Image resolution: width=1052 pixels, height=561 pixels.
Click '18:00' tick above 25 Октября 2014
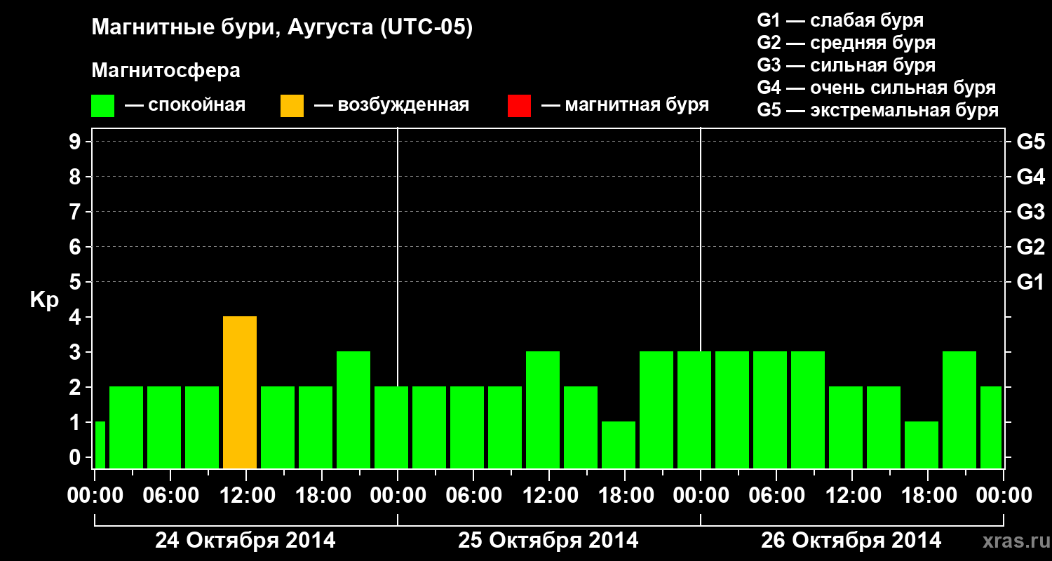pos(625,495)
